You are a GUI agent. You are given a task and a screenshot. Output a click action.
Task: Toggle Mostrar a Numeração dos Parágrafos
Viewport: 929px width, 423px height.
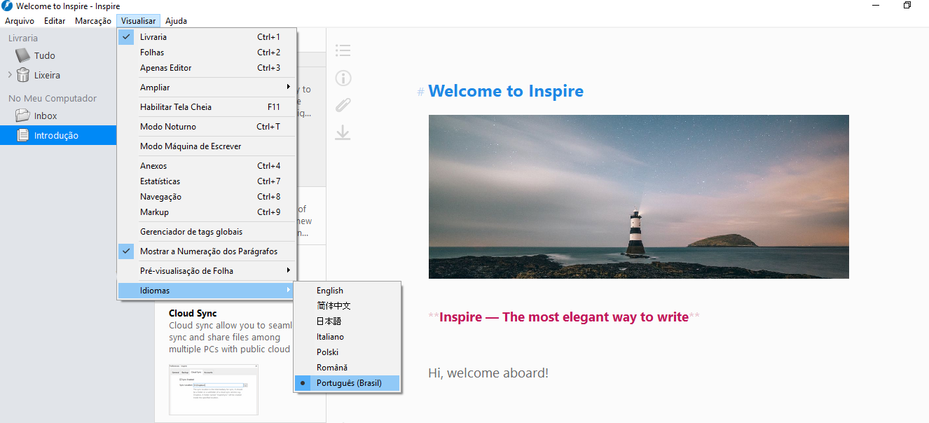[x=207, y=251]
